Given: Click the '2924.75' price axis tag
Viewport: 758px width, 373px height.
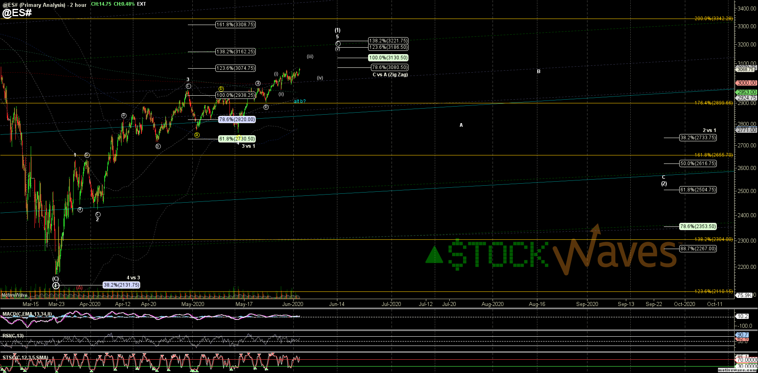Looking at the screenshot, I should pos(746,98).
